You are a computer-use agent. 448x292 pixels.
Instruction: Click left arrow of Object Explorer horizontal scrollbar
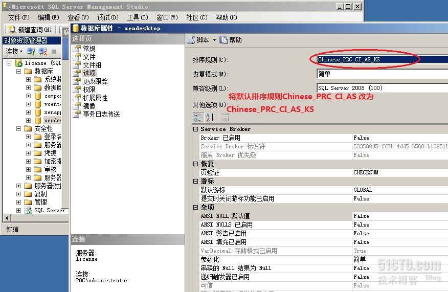point(7,218)
